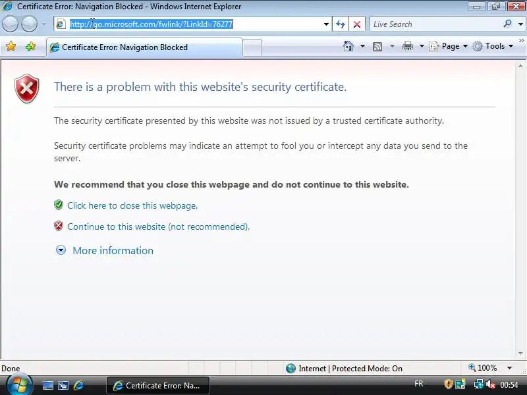Click inside the Live Search box
Viewport: 527px width, 395px height.
(435, 24)
